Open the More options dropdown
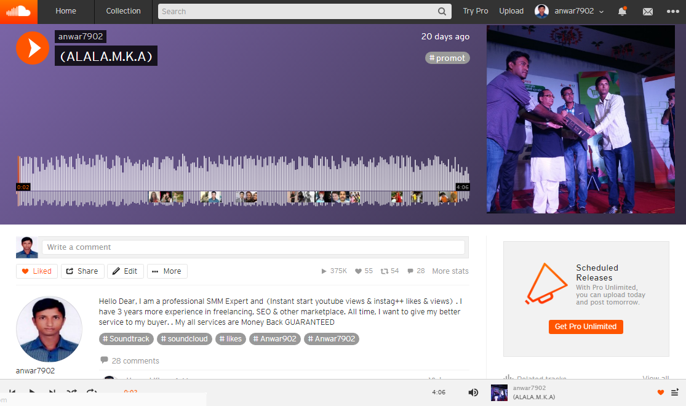686x406 pixels. click(x=167, y=271)
